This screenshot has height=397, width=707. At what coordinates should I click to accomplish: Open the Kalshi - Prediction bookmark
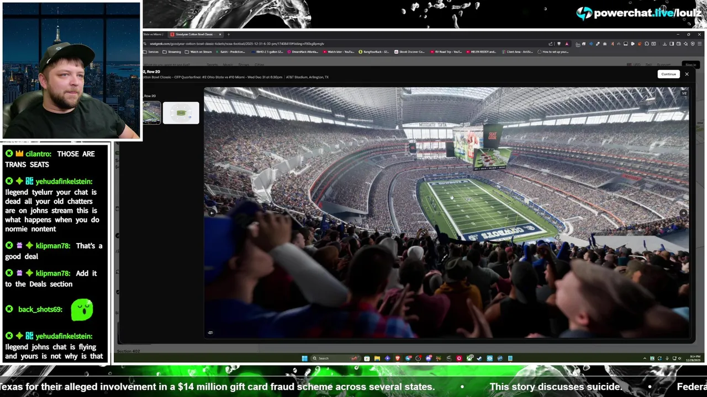230,52
